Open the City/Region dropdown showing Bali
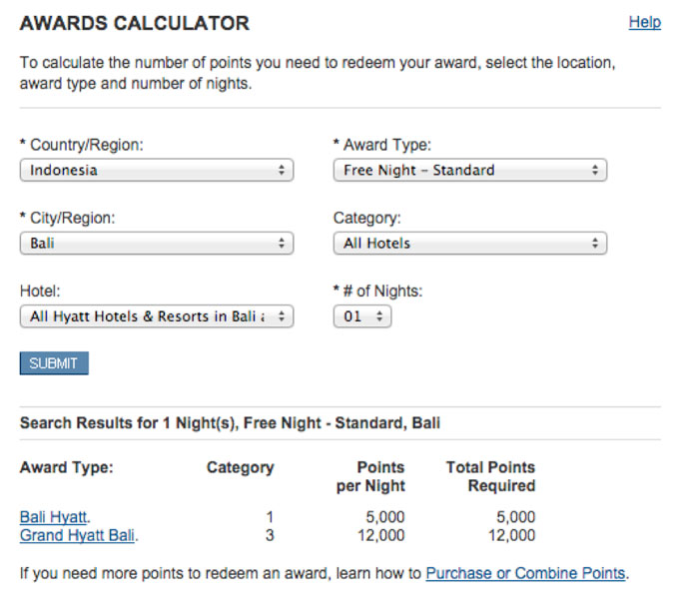Screen dimensions: 674x599 tap(157, 244)
